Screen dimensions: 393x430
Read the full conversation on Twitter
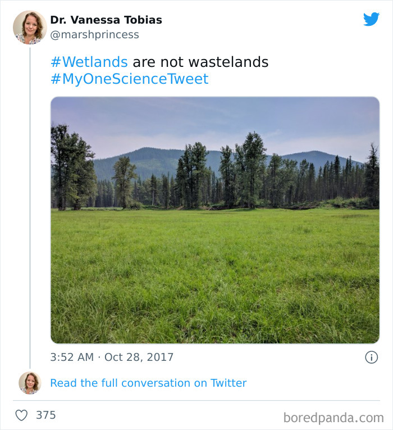click(x=148, y=383)
